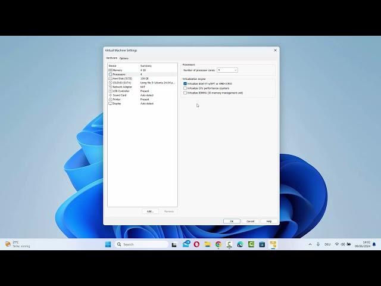Click the taskbar Search box

(142, 244)
